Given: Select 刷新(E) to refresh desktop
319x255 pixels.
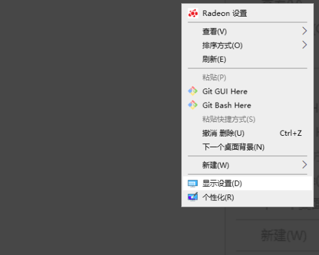Looking at the screenshot, I should (248, 59).
